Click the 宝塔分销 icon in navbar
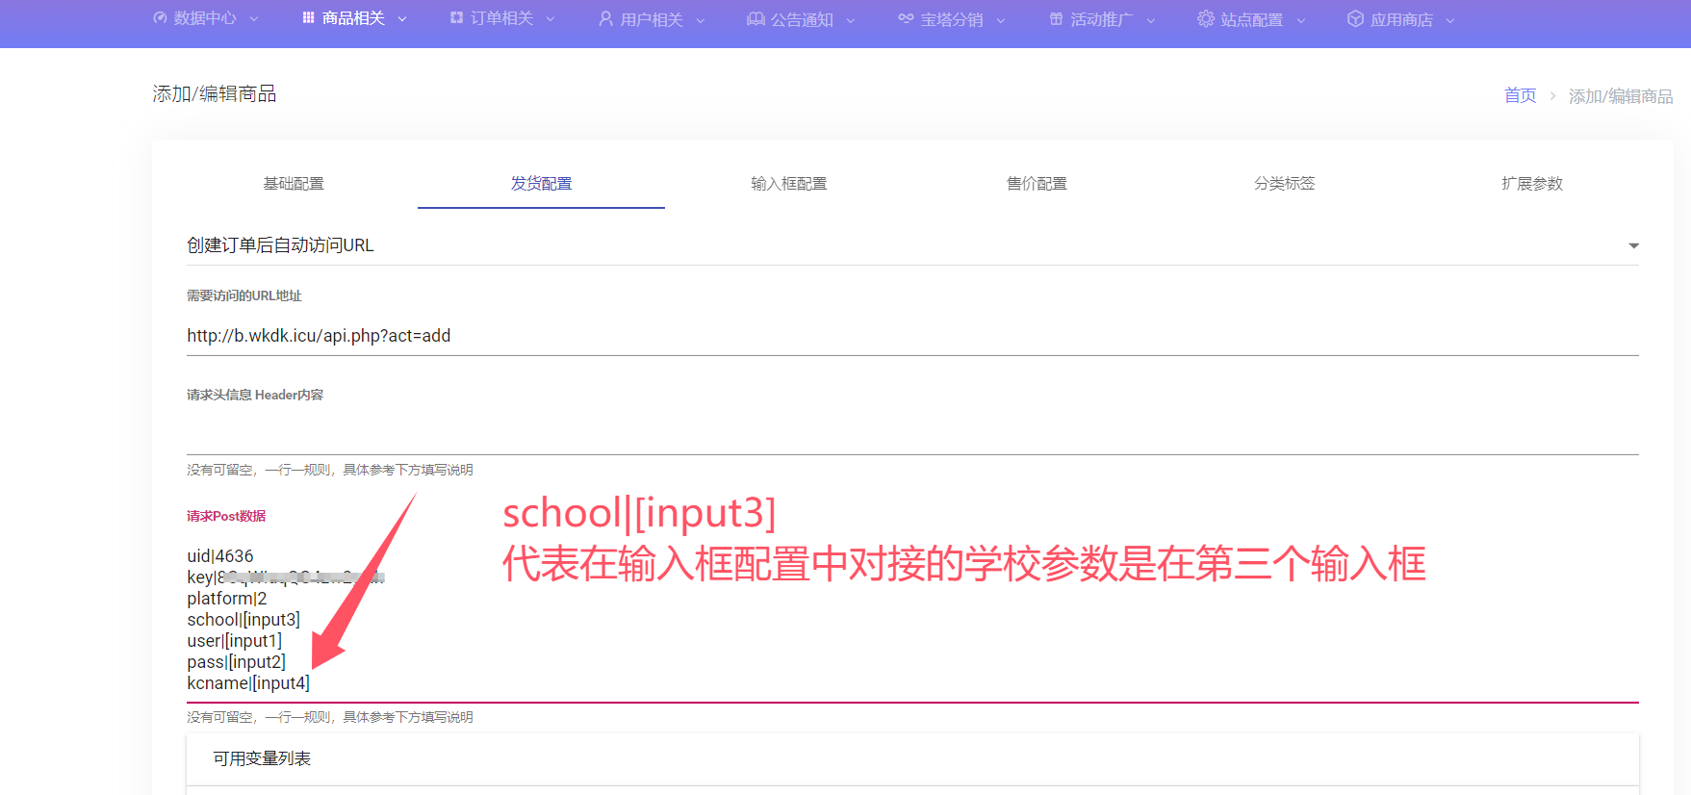Image resolution: width=1691 pixels, height=795 pixels. coord(906,19)
